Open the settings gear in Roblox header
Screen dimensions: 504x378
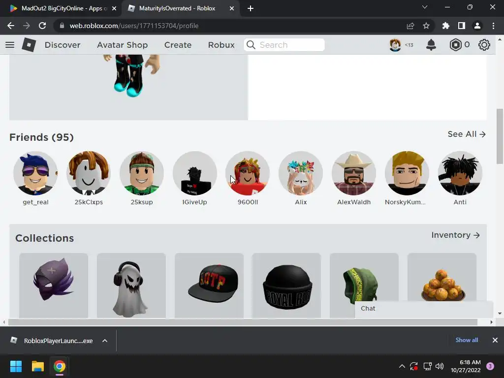click(x=484, y=45)
